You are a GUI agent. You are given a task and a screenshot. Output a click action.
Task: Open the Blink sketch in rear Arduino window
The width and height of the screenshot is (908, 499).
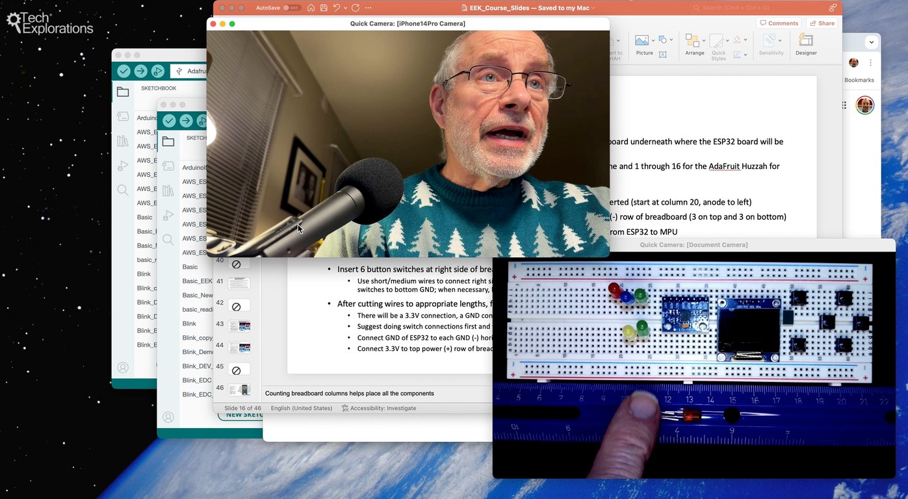coord(144,274)
